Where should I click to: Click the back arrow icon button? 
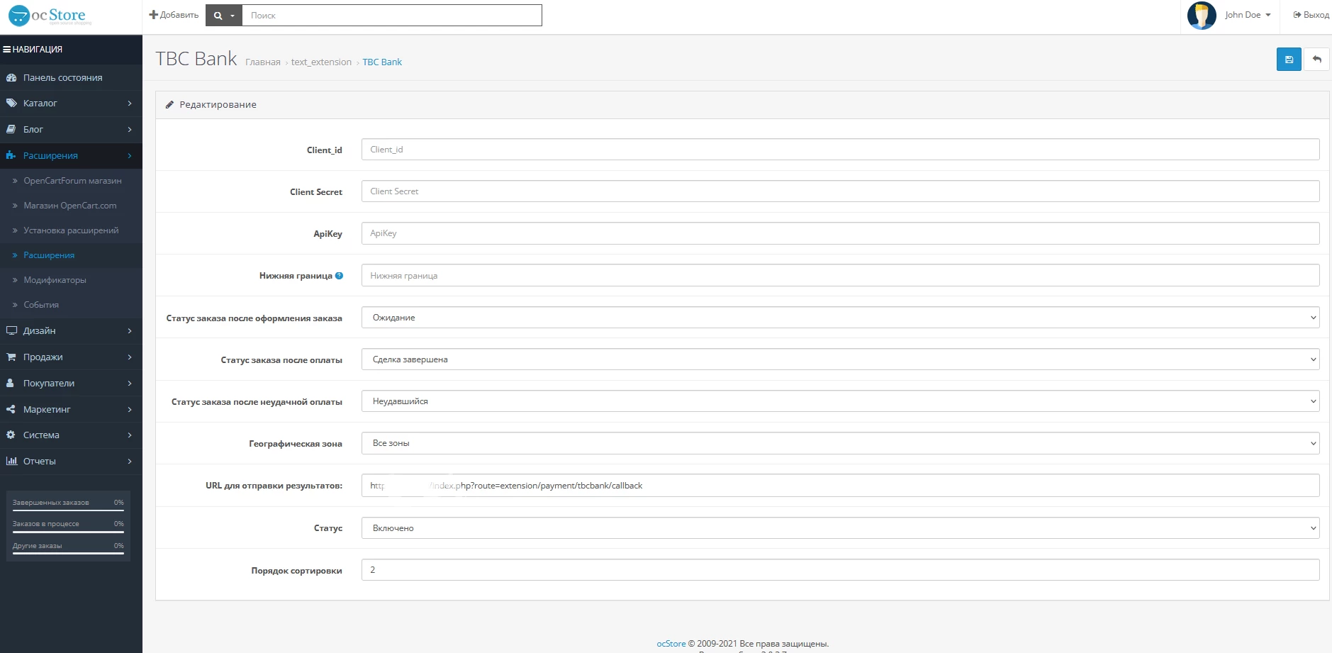(x=1316, y=60)
